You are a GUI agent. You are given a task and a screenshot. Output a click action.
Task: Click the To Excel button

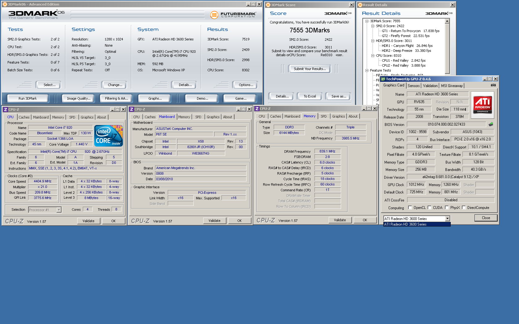click(310, 96)
